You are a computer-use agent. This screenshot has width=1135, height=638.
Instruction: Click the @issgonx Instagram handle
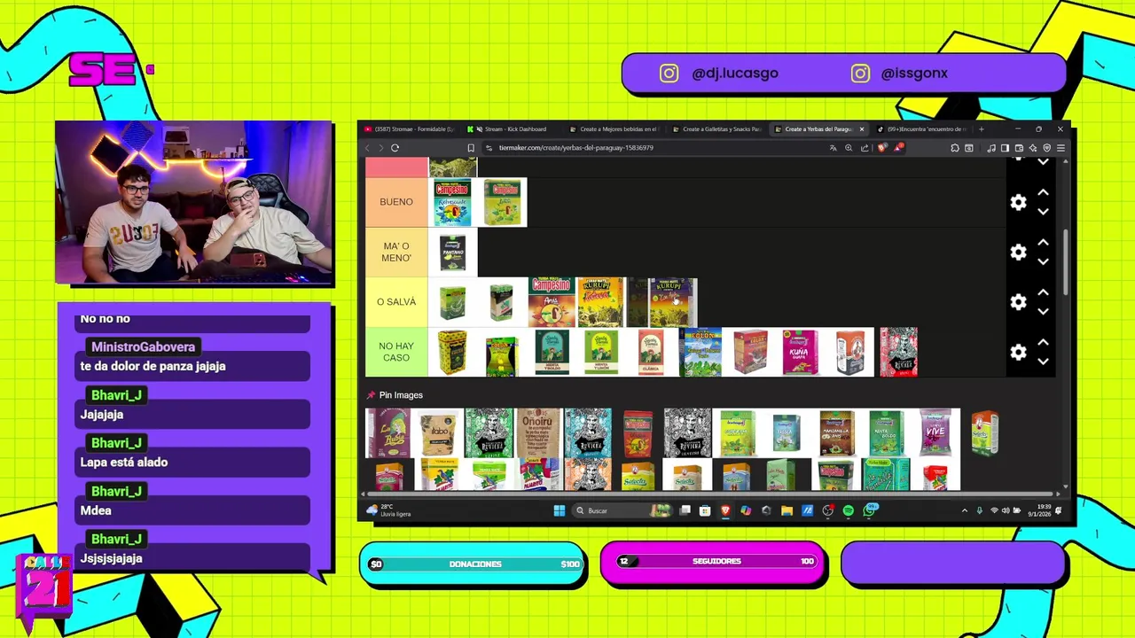(914, 74)
